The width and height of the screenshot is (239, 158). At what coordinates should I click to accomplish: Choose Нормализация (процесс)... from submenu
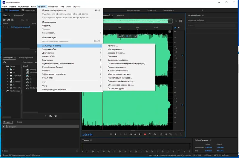coord(129,78)
